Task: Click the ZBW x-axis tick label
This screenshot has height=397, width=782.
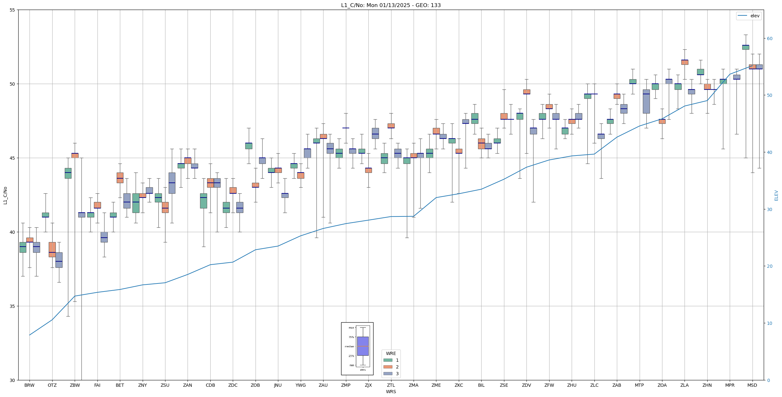Action: coord(75,385)
